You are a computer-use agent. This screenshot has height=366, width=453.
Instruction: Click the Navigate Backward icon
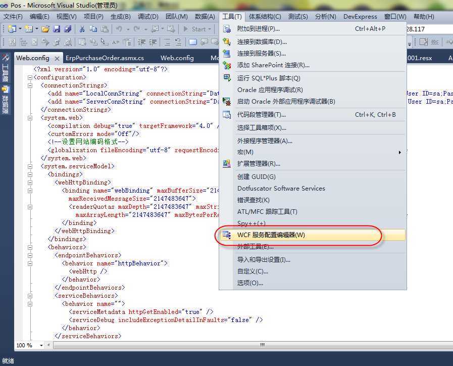click(155, 29)
